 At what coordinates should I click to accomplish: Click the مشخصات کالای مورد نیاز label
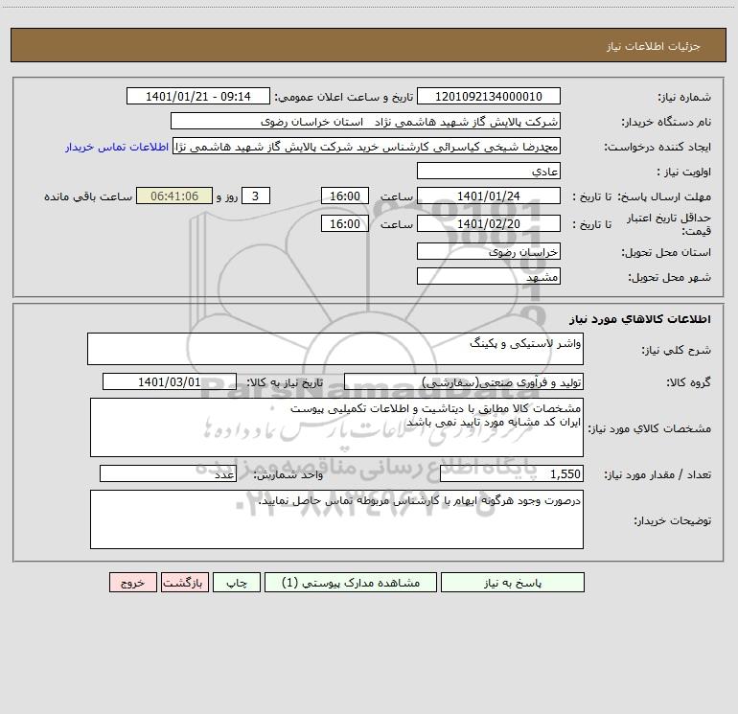tap(650, 428)
